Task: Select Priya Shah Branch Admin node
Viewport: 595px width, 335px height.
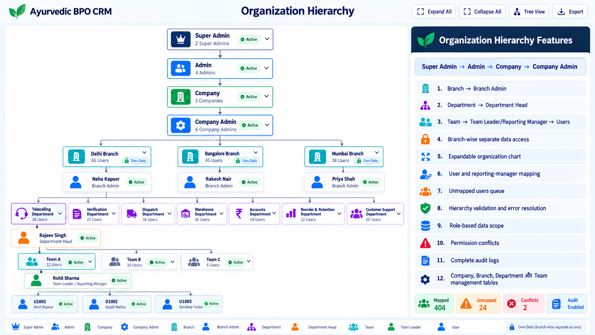Action: click(344, 182)
